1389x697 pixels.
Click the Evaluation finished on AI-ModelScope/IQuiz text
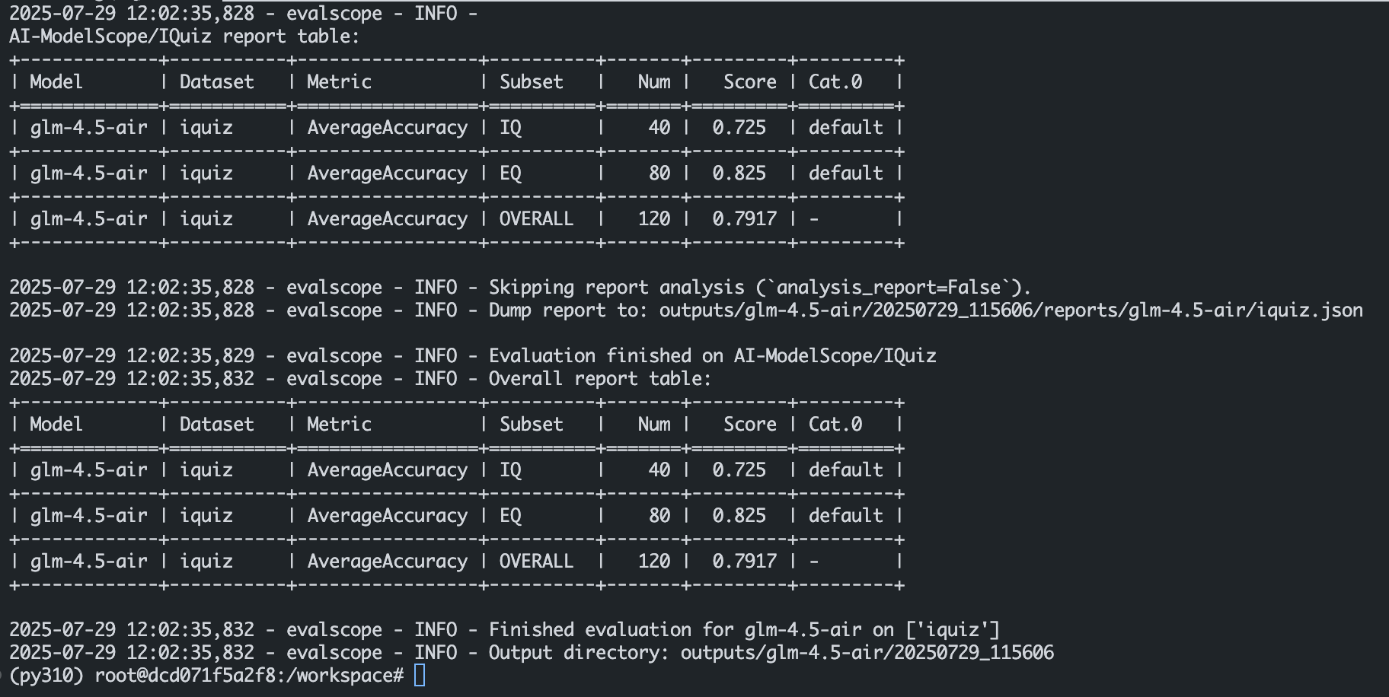click(712, 355)
